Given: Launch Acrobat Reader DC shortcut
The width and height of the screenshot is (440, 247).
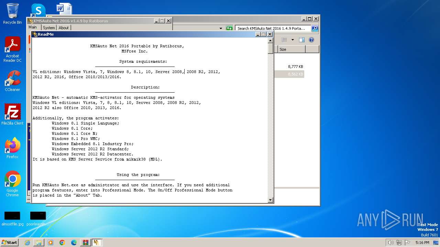Looking at the screenshot, I should point(12,49).
